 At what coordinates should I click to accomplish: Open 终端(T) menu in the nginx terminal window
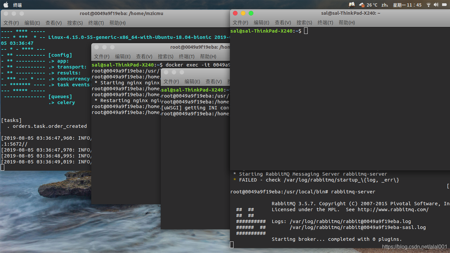coord(187,56)
